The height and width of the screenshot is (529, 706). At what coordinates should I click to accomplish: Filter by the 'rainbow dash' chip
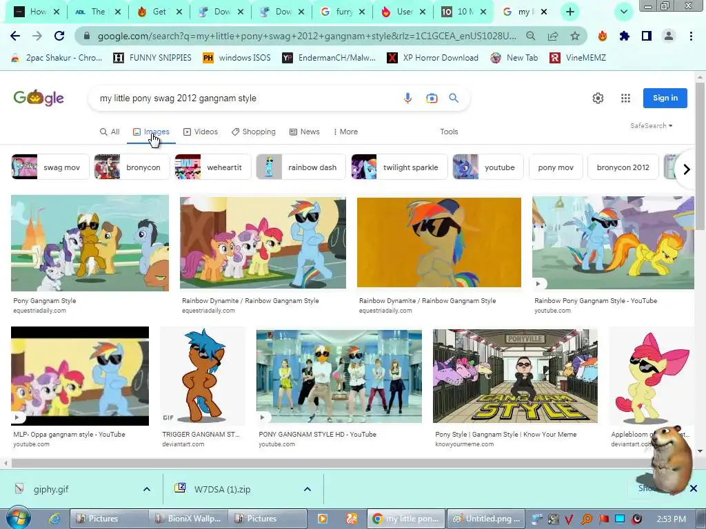pos(301,167)
